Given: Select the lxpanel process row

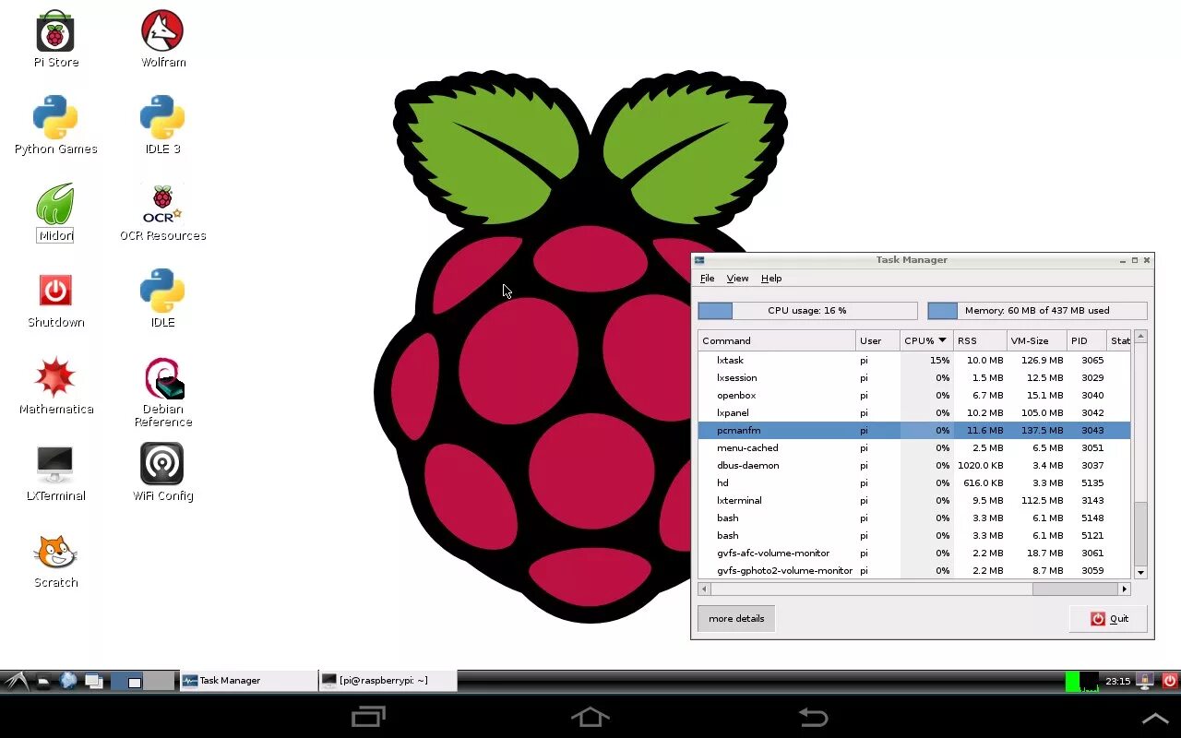Looking at the screenshot, I should coord(914,413).
